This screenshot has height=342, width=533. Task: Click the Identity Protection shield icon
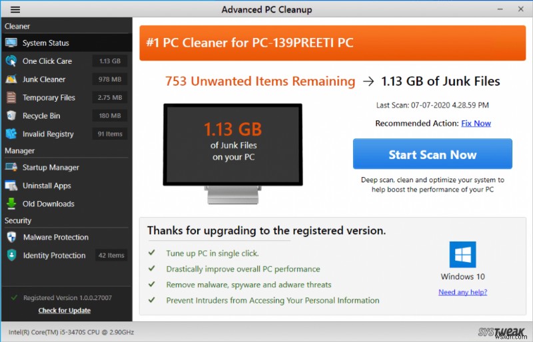11,256
